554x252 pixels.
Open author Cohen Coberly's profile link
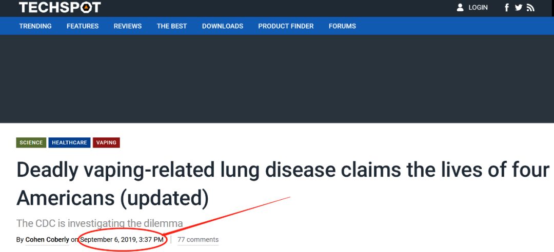47,240
